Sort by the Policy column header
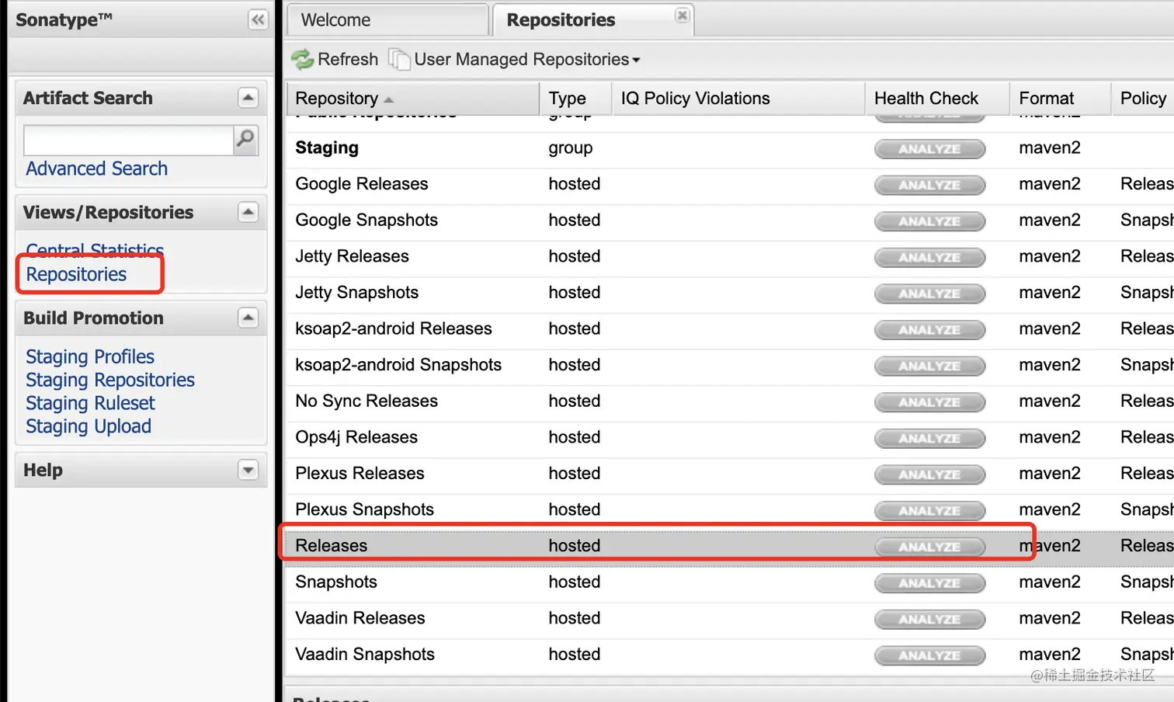This screenshot has width=1174, height=702. coord(1142,99)
